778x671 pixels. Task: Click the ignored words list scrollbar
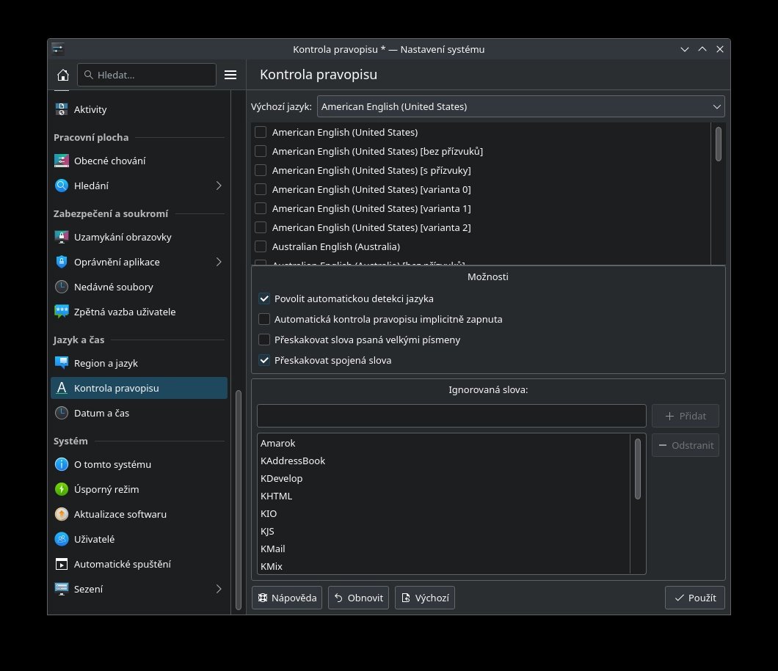coord(638,469)
